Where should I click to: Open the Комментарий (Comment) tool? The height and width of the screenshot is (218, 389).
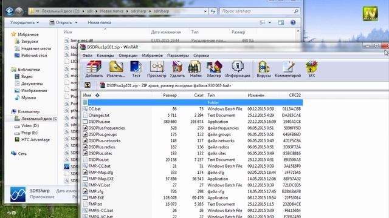tap(287, 69)
